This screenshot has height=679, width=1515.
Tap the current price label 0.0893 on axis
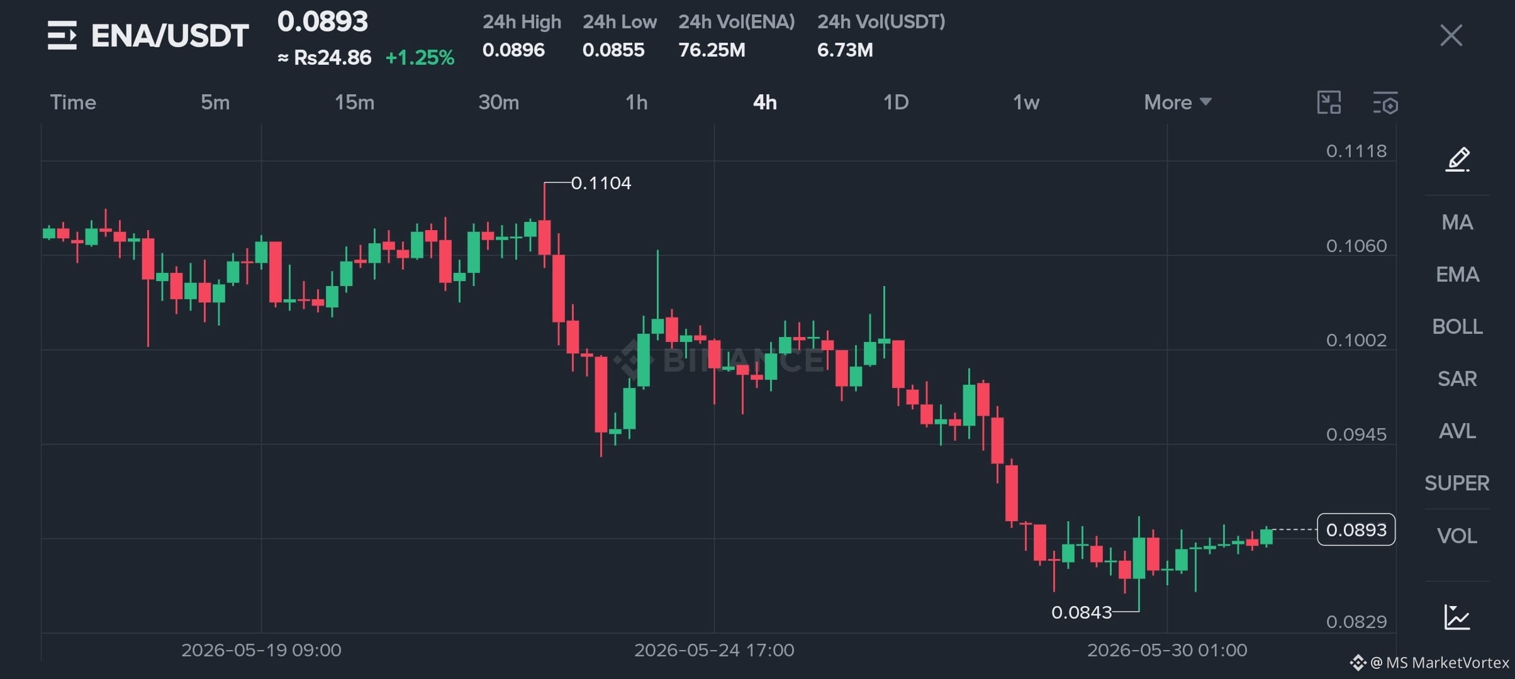pos(1356,529)
